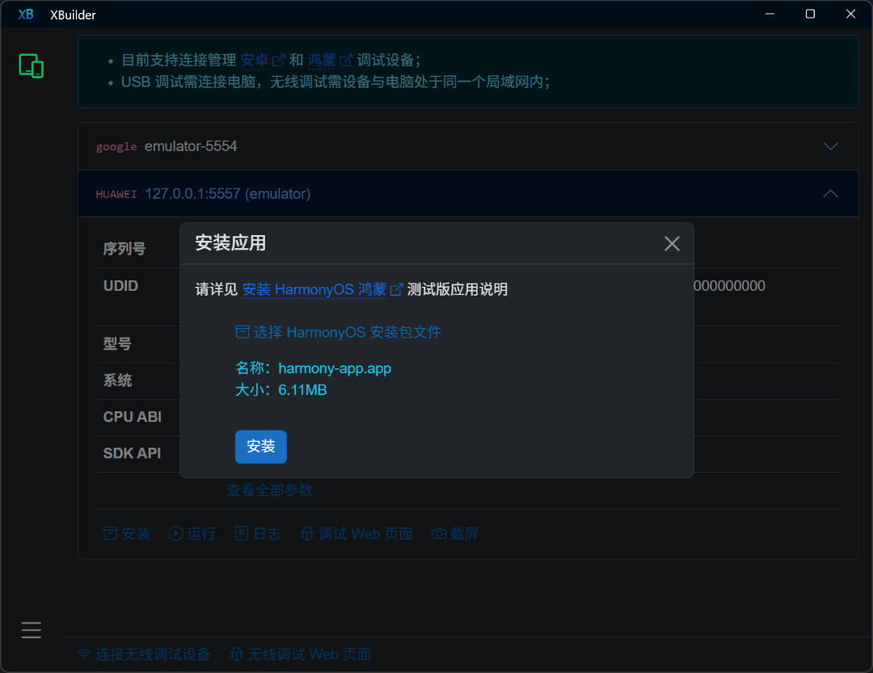Select file name text harmony-app.app

click(x=335, y=368)
